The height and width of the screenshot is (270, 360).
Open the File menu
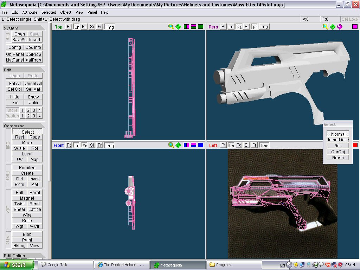[5, 12]
